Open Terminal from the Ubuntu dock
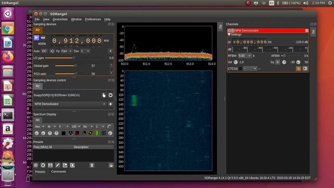Screen dimensions: 334x188 8,115
